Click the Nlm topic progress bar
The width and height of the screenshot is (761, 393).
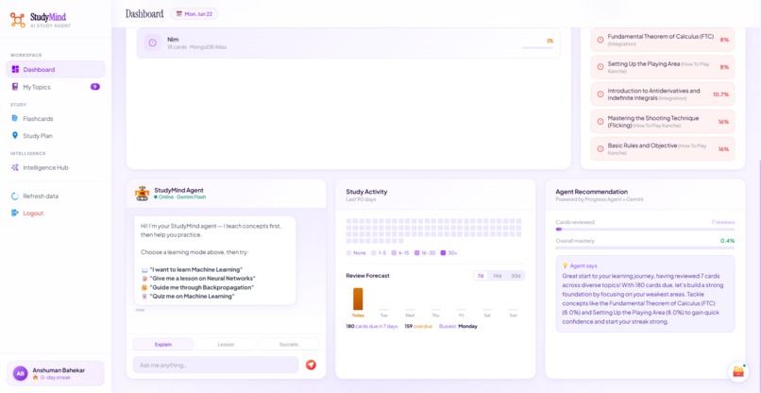tap(537, 47)
